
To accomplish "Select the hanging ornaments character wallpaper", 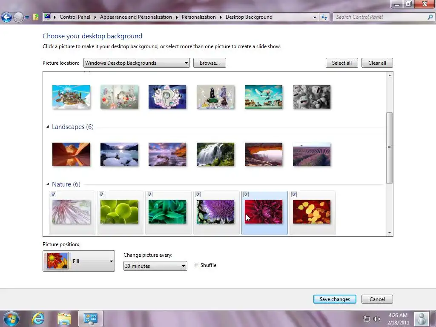I will 119,97.
